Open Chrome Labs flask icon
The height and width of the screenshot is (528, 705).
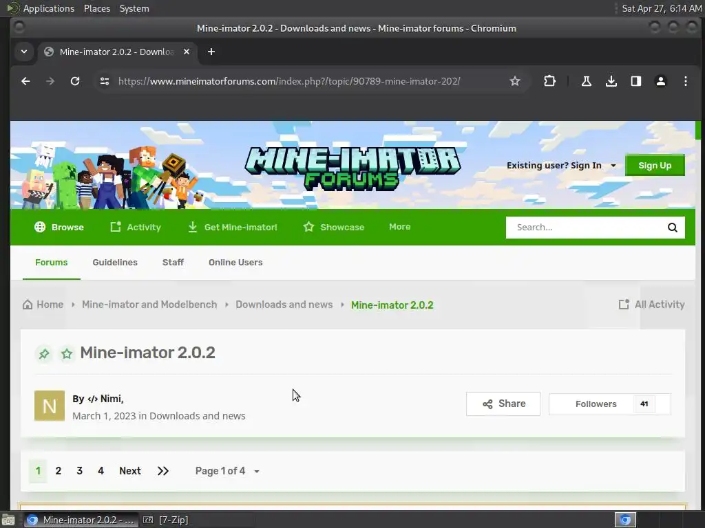(x=587, y=81)
